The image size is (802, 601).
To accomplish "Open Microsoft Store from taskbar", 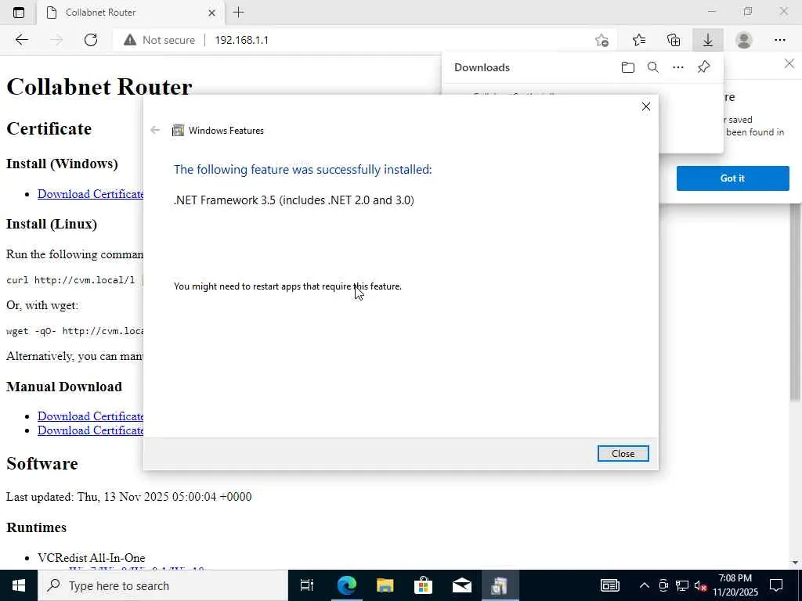I will 423,585.
